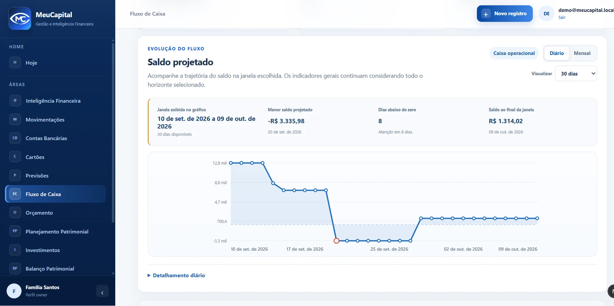614x306 pixels.
Task: Select Fluxo de Caixa in the sidebar
Action: [56, 194]
